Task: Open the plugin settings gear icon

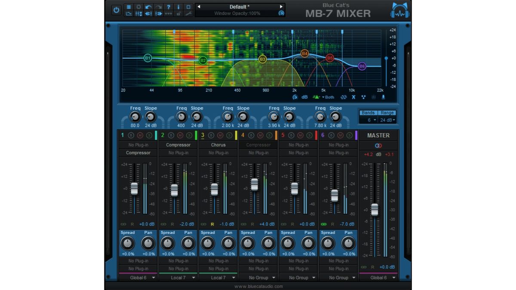Action: click(x=138, y=7)
